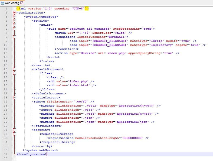Screen dimensions: 213x161
Task: Click the "redirect all requests" rule name value
Action: tap(89, 29)
